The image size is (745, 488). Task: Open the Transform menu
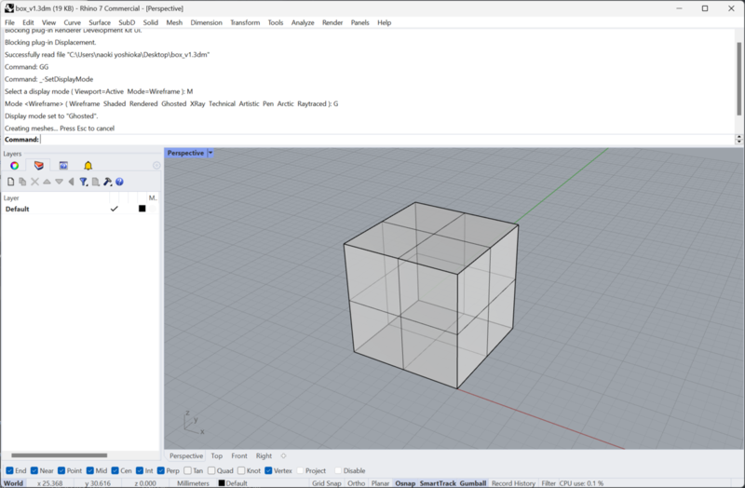(245, 22)
